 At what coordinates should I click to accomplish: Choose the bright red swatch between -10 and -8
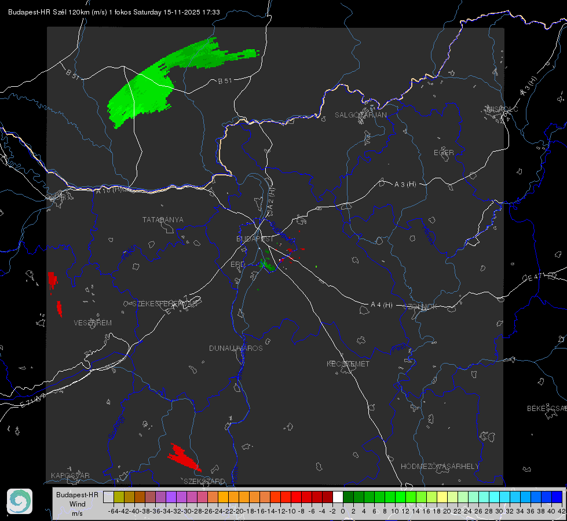[296, 497]
